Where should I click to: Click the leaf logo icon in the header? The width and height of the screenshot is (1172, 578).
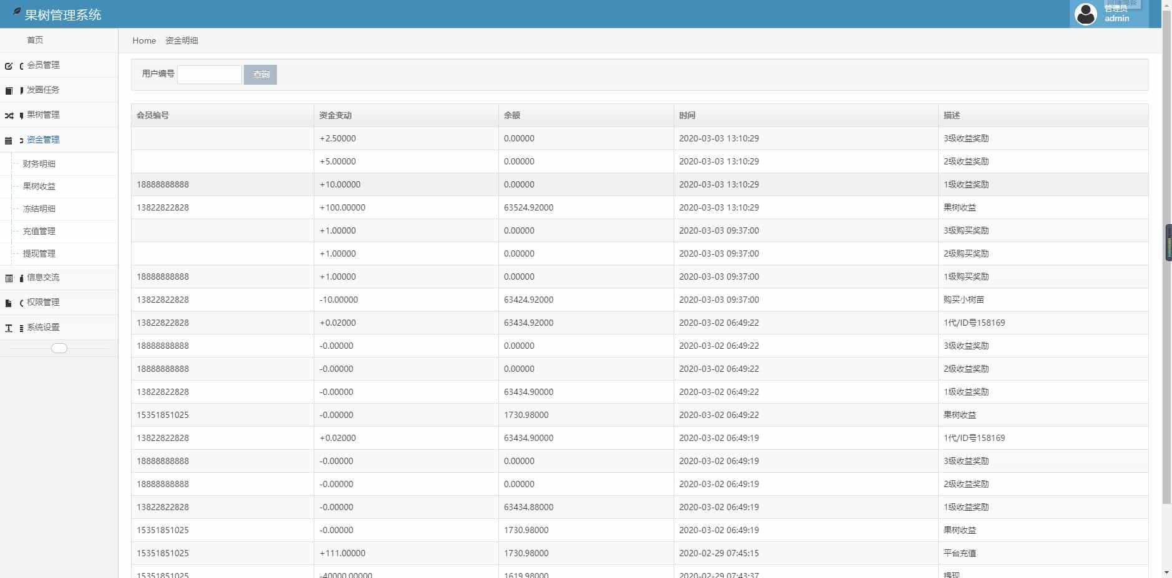[x=17, y=11]
